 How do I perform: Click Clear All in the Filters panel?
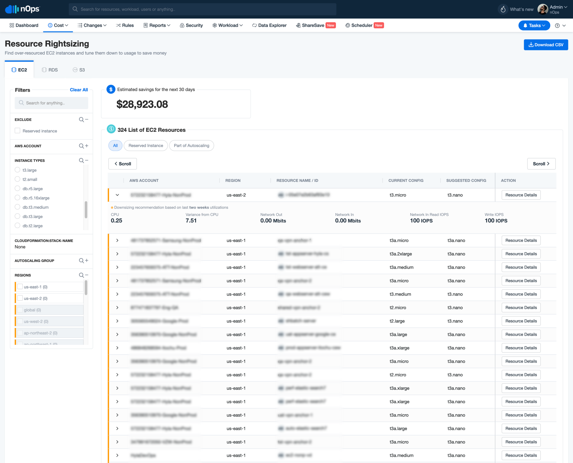point(79,90)
